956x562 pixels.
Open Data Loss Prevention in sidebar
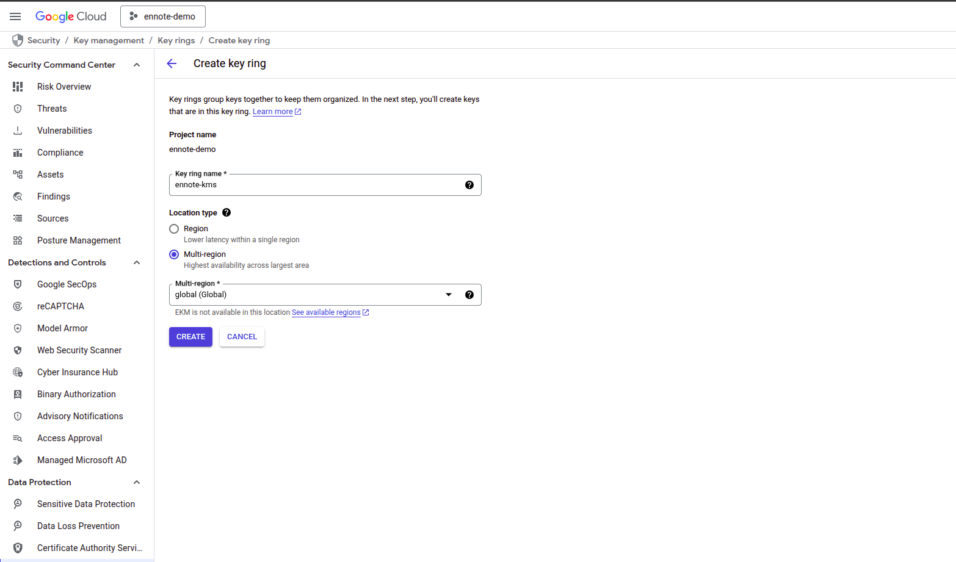click(x=77, y=526)
